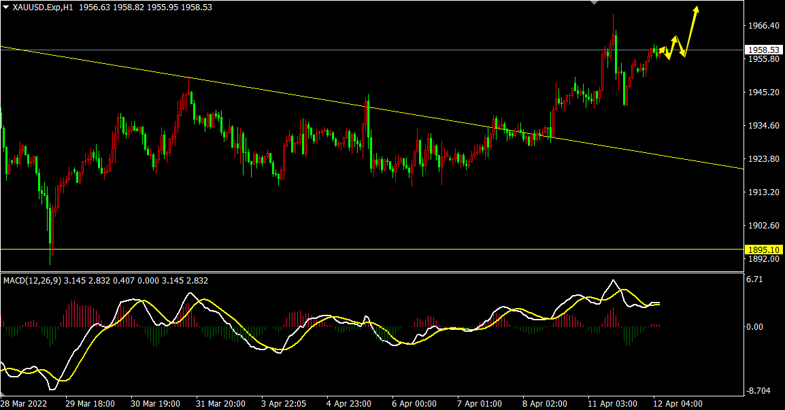Click the 8 Apr 02:00 time label
Screen dimensions: 785x410
545,403
